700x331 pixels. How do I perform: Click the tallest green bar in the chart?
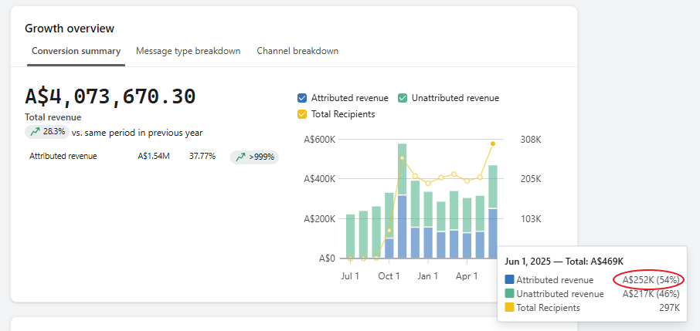click(x=403, y=169)
